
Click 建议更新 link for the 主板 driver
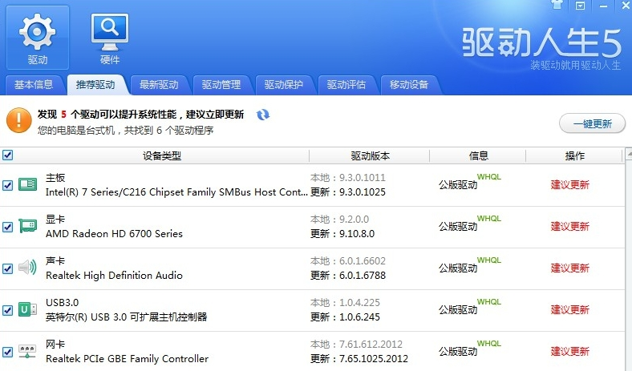[x=569, y=184]
